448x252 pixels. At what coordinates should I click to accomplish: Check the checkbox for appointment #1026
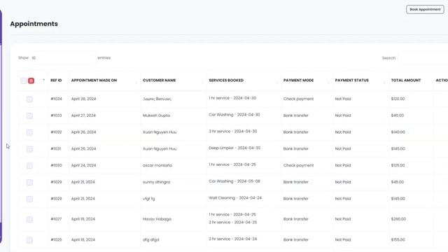pos(29,240)
